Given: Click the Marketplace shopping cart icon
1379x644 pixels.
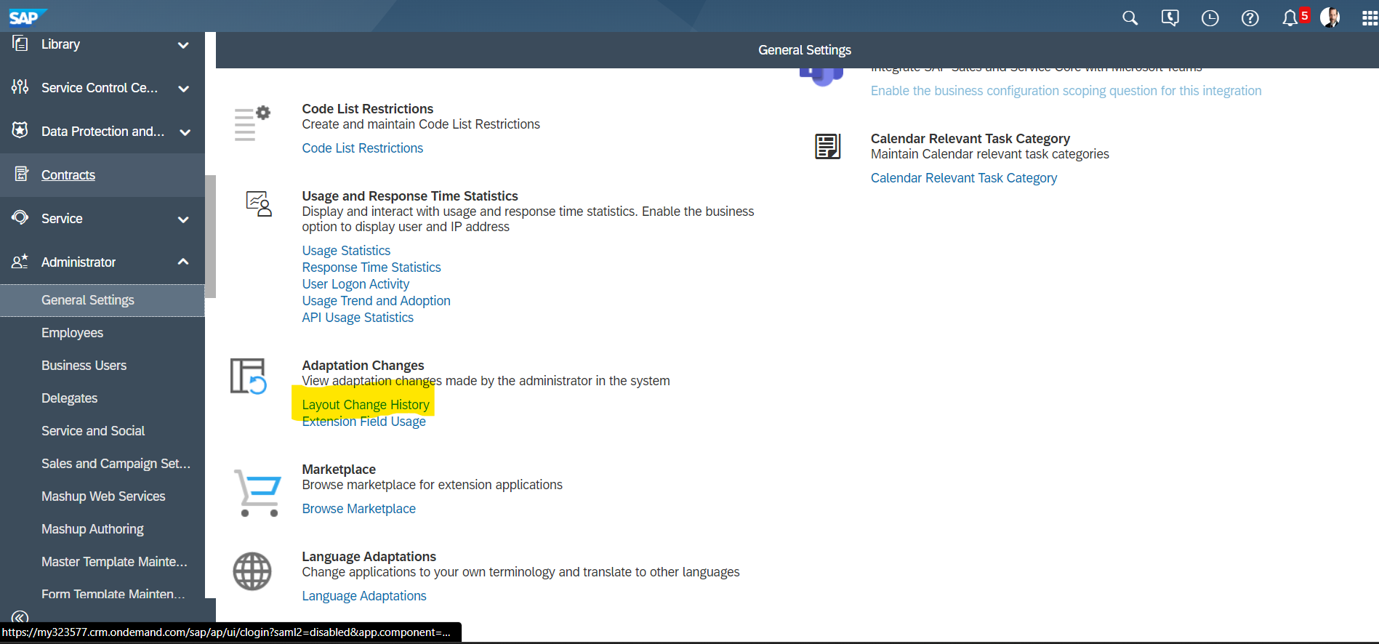Looking at the screenshot, I should point(257,493).
